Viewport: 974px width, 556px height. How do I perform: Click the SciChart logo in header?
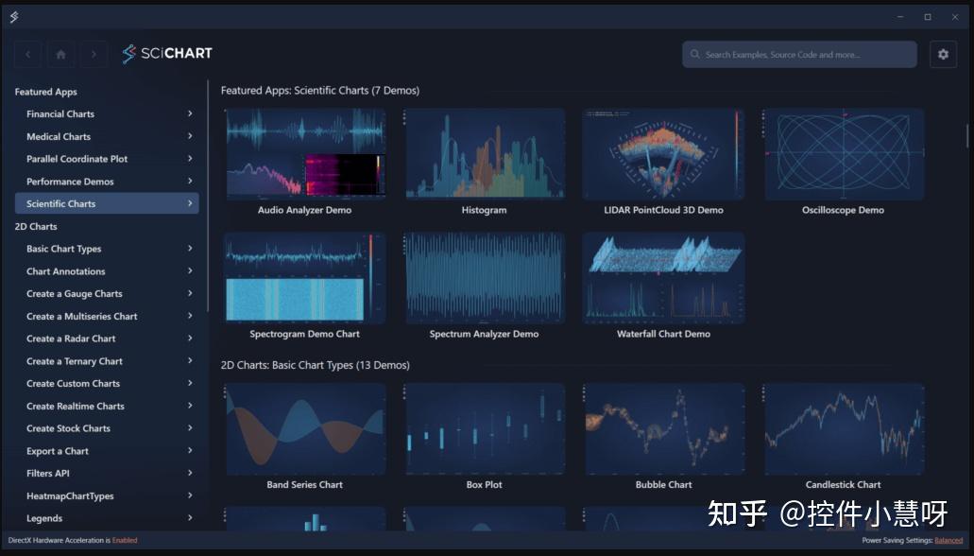tap(167, 54)
